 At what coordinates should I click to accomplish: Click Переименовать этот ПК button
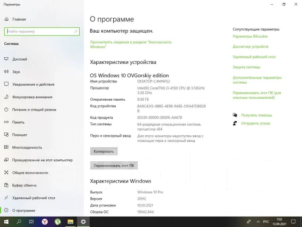[114, 166]
